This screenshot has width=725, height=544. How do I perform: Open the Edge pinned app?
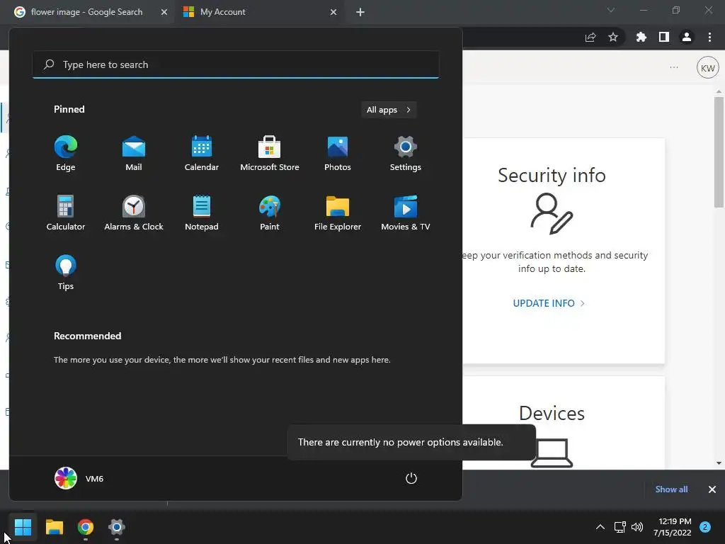[x=66, y=154]
